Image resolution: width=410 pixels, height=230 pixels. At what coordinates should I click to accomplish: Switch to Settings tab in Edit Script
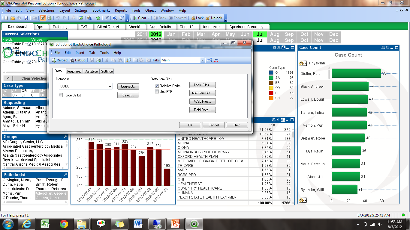[107, 72]
